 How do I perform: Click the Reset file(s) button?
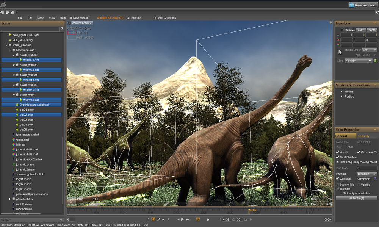356,198
